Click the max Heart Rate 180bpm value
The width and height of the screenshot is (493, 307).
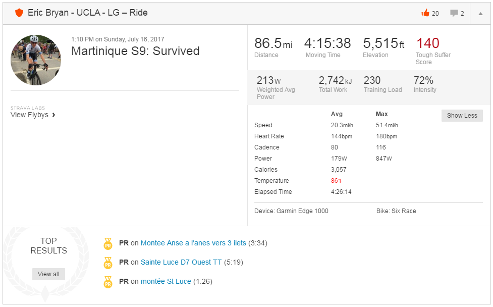[387, 136]
